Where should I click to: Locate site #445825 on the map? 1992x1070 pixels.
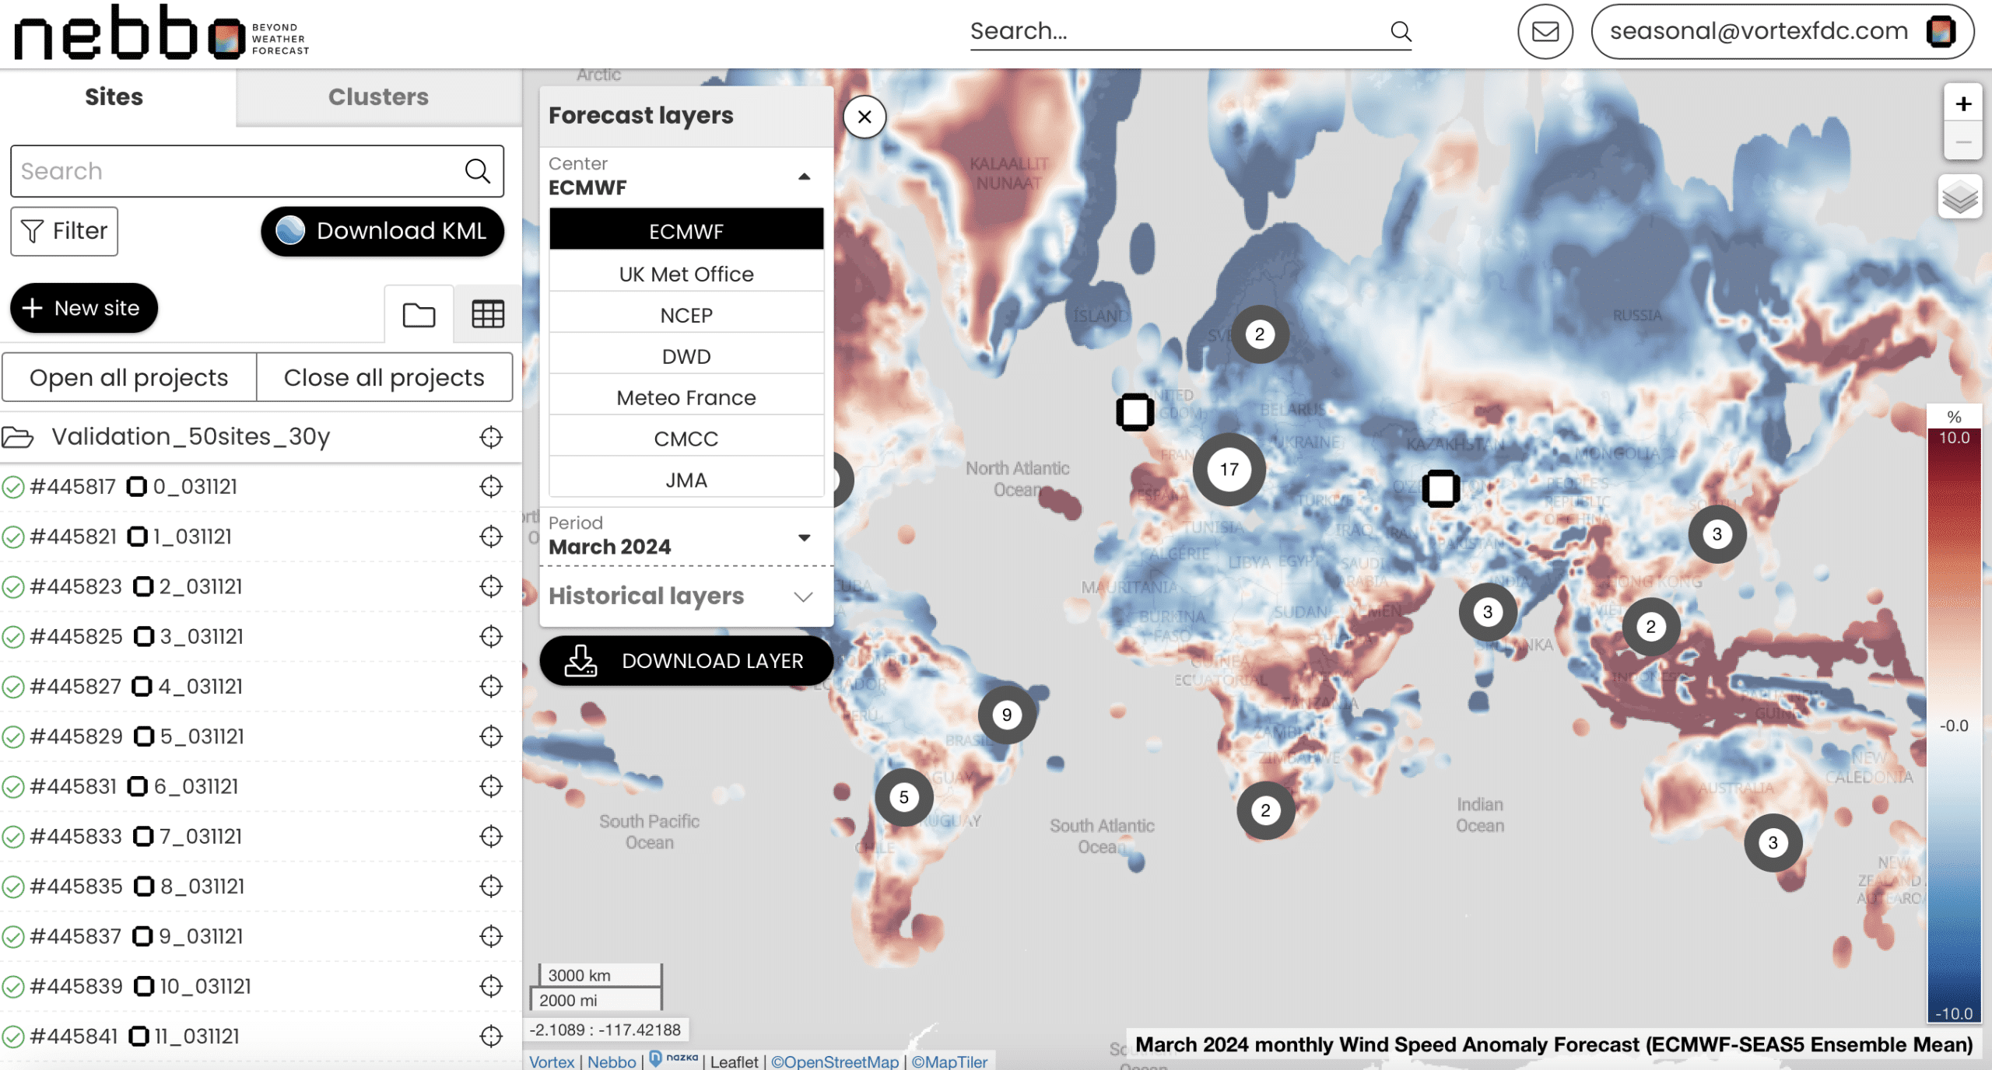click(491, 637)
